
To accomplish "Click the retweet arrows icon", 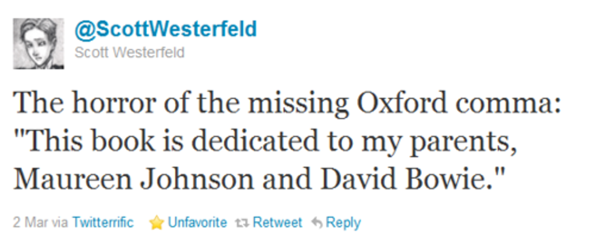I will point(242,223).
